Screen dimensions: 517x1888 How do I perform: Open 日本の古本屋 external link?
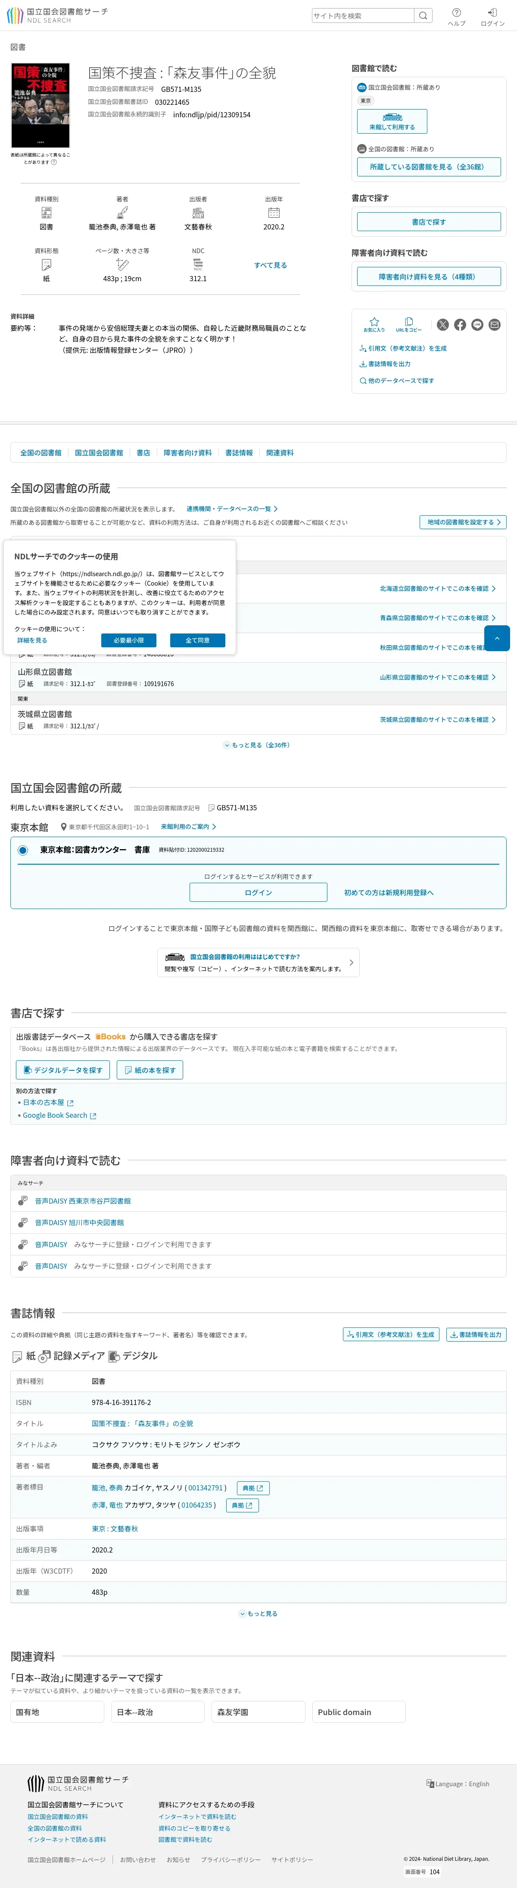48,1102
